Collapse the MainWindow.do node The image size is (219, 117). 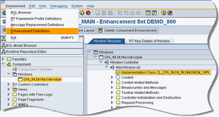pos(107,67)
